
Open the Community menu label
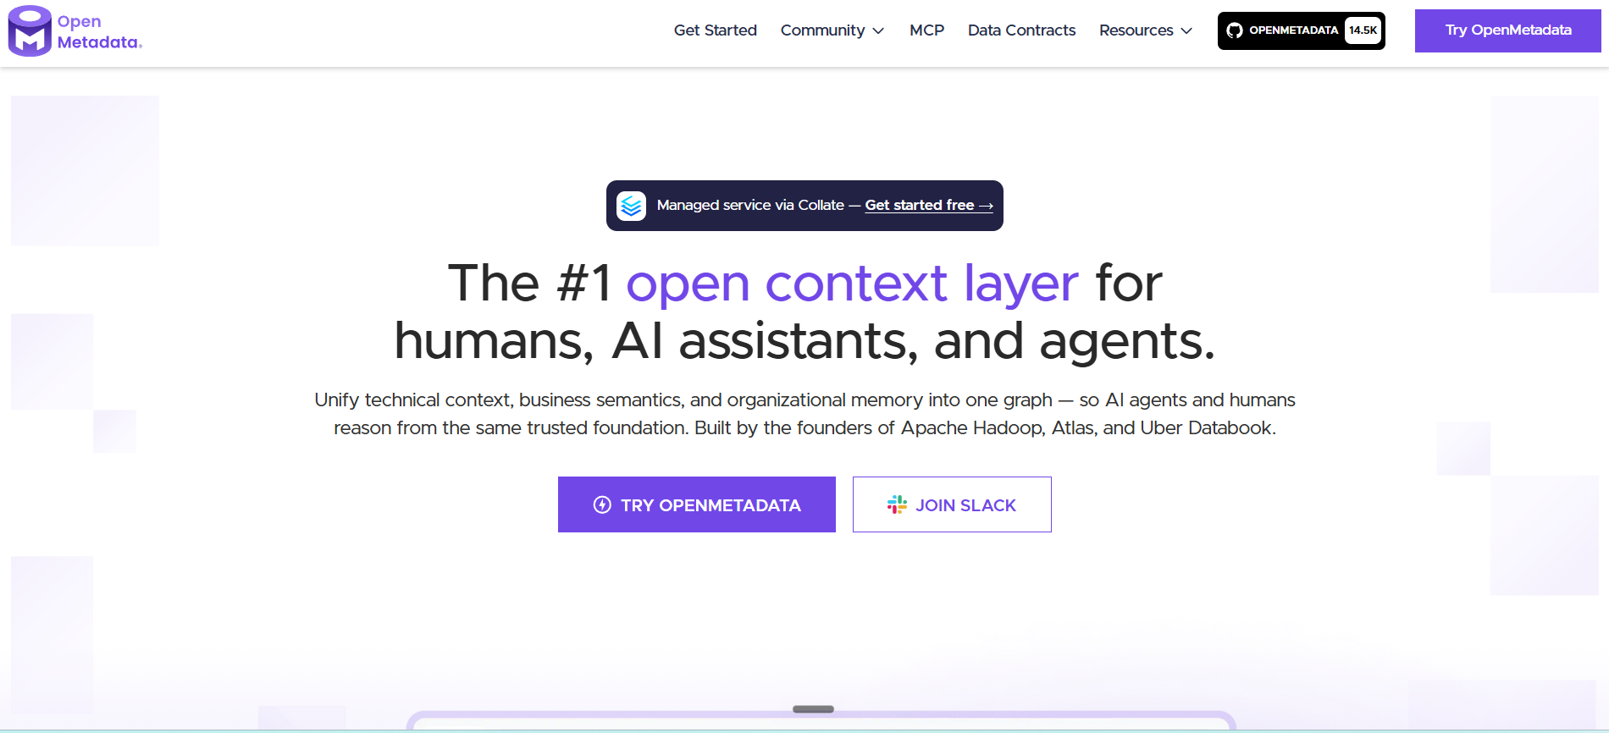click(822, 30)
